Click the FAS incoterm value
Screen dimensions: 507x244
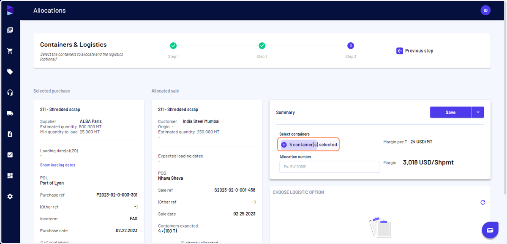coord(134,219)
